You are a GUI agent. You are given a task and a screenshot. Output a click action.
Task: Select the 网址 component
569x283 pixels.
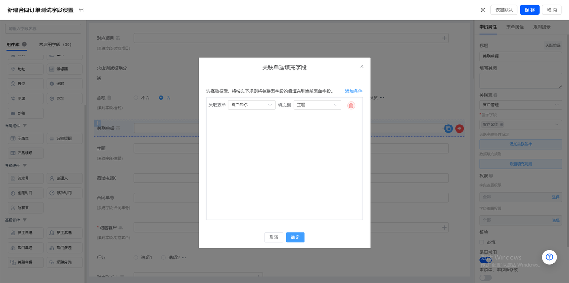point(64,98)
